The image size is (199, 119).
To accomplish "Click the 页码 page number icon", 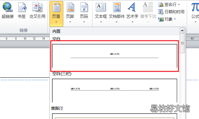I will pos(84,7).
